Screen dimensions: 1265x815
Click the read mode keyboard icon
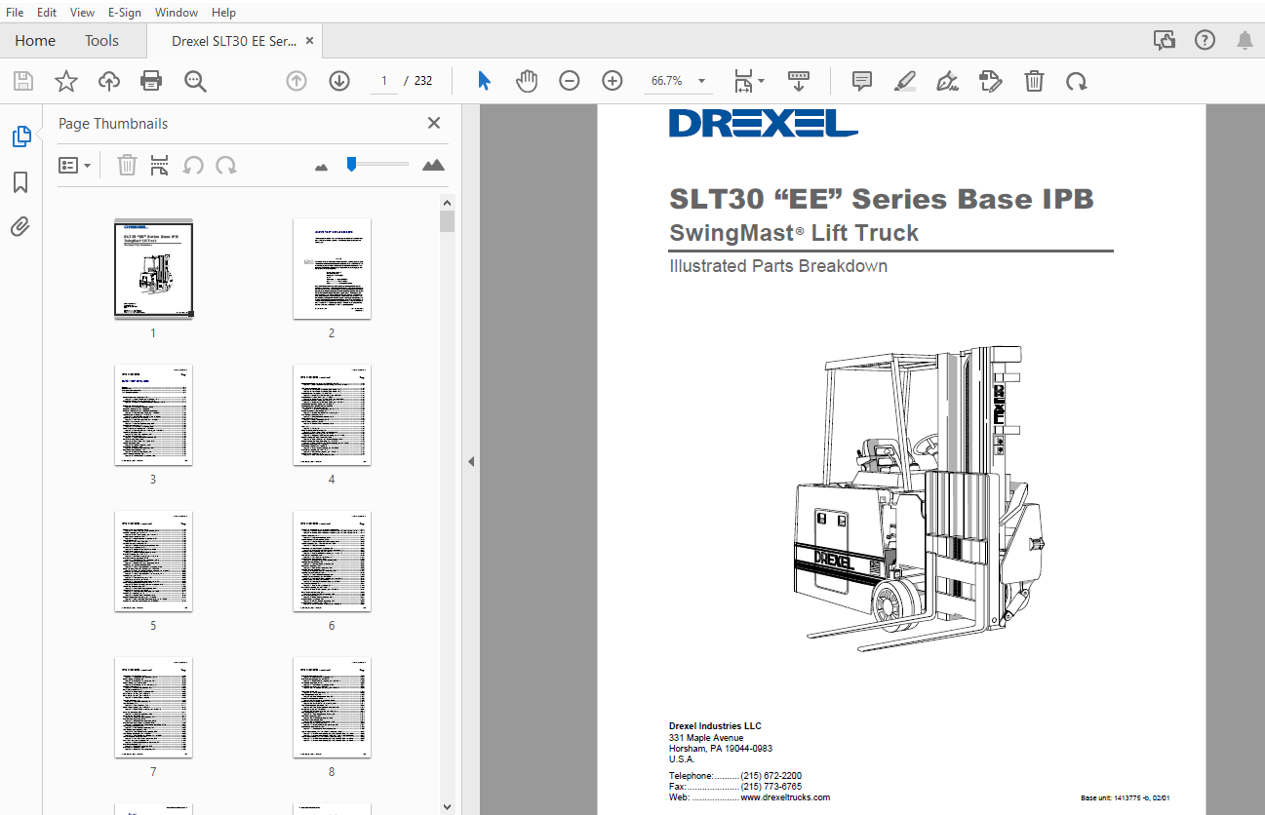(x=799, y=81)
